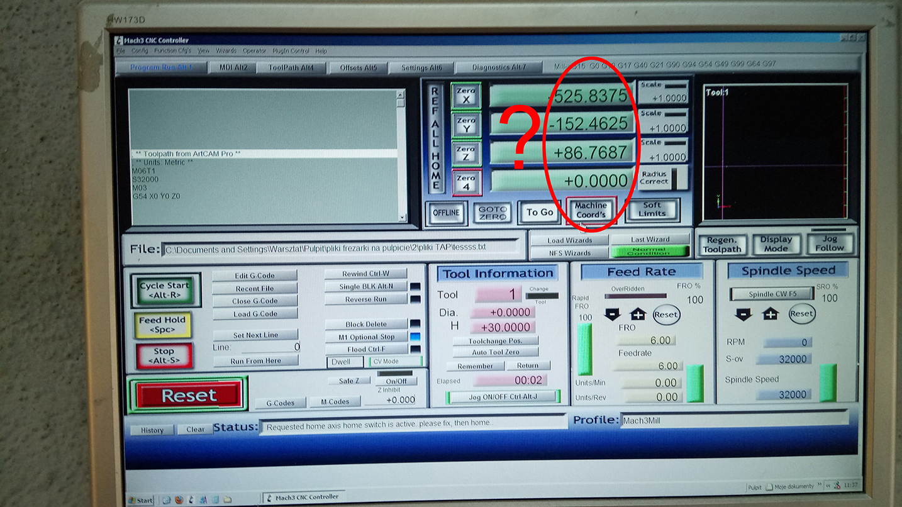Click the Rapid FRO green bar
The width and height of the screenshot is (902, 507).
click(585, 349)
